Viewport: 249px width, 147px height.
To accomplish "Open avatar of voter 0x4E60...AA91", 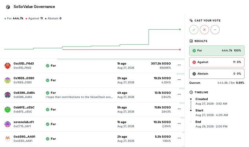I will [x=7, y=139].
